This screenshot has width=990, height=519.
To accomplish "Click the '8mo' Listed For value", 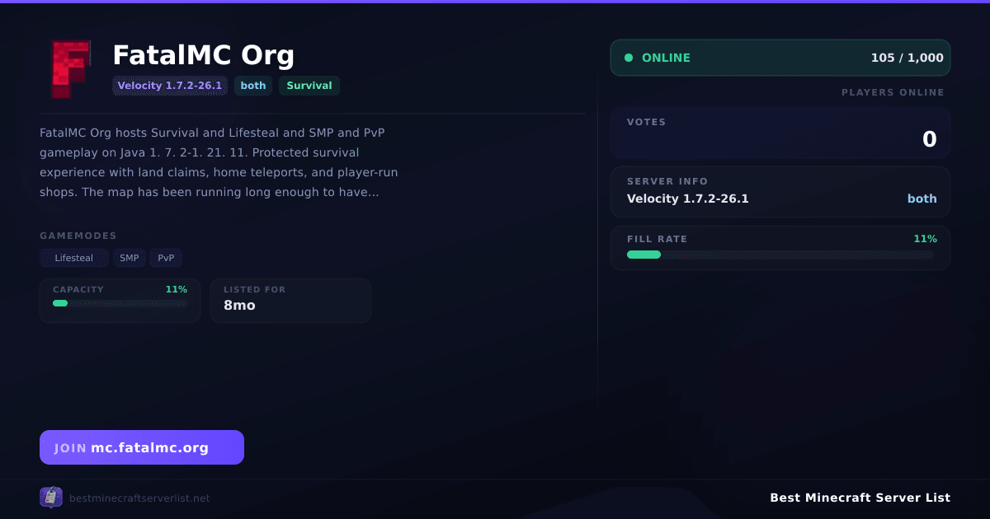I will 240,306.
